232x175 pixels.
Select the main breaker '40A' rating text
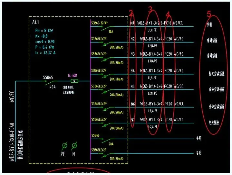[x=53, y=87]
